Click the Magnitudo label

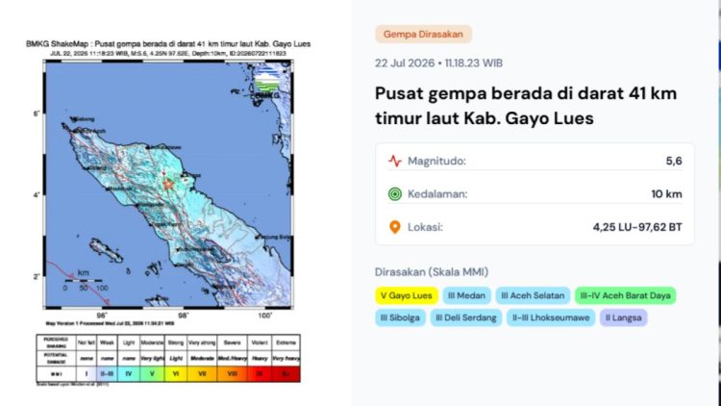pyautogui.click(x=436, y=161)
